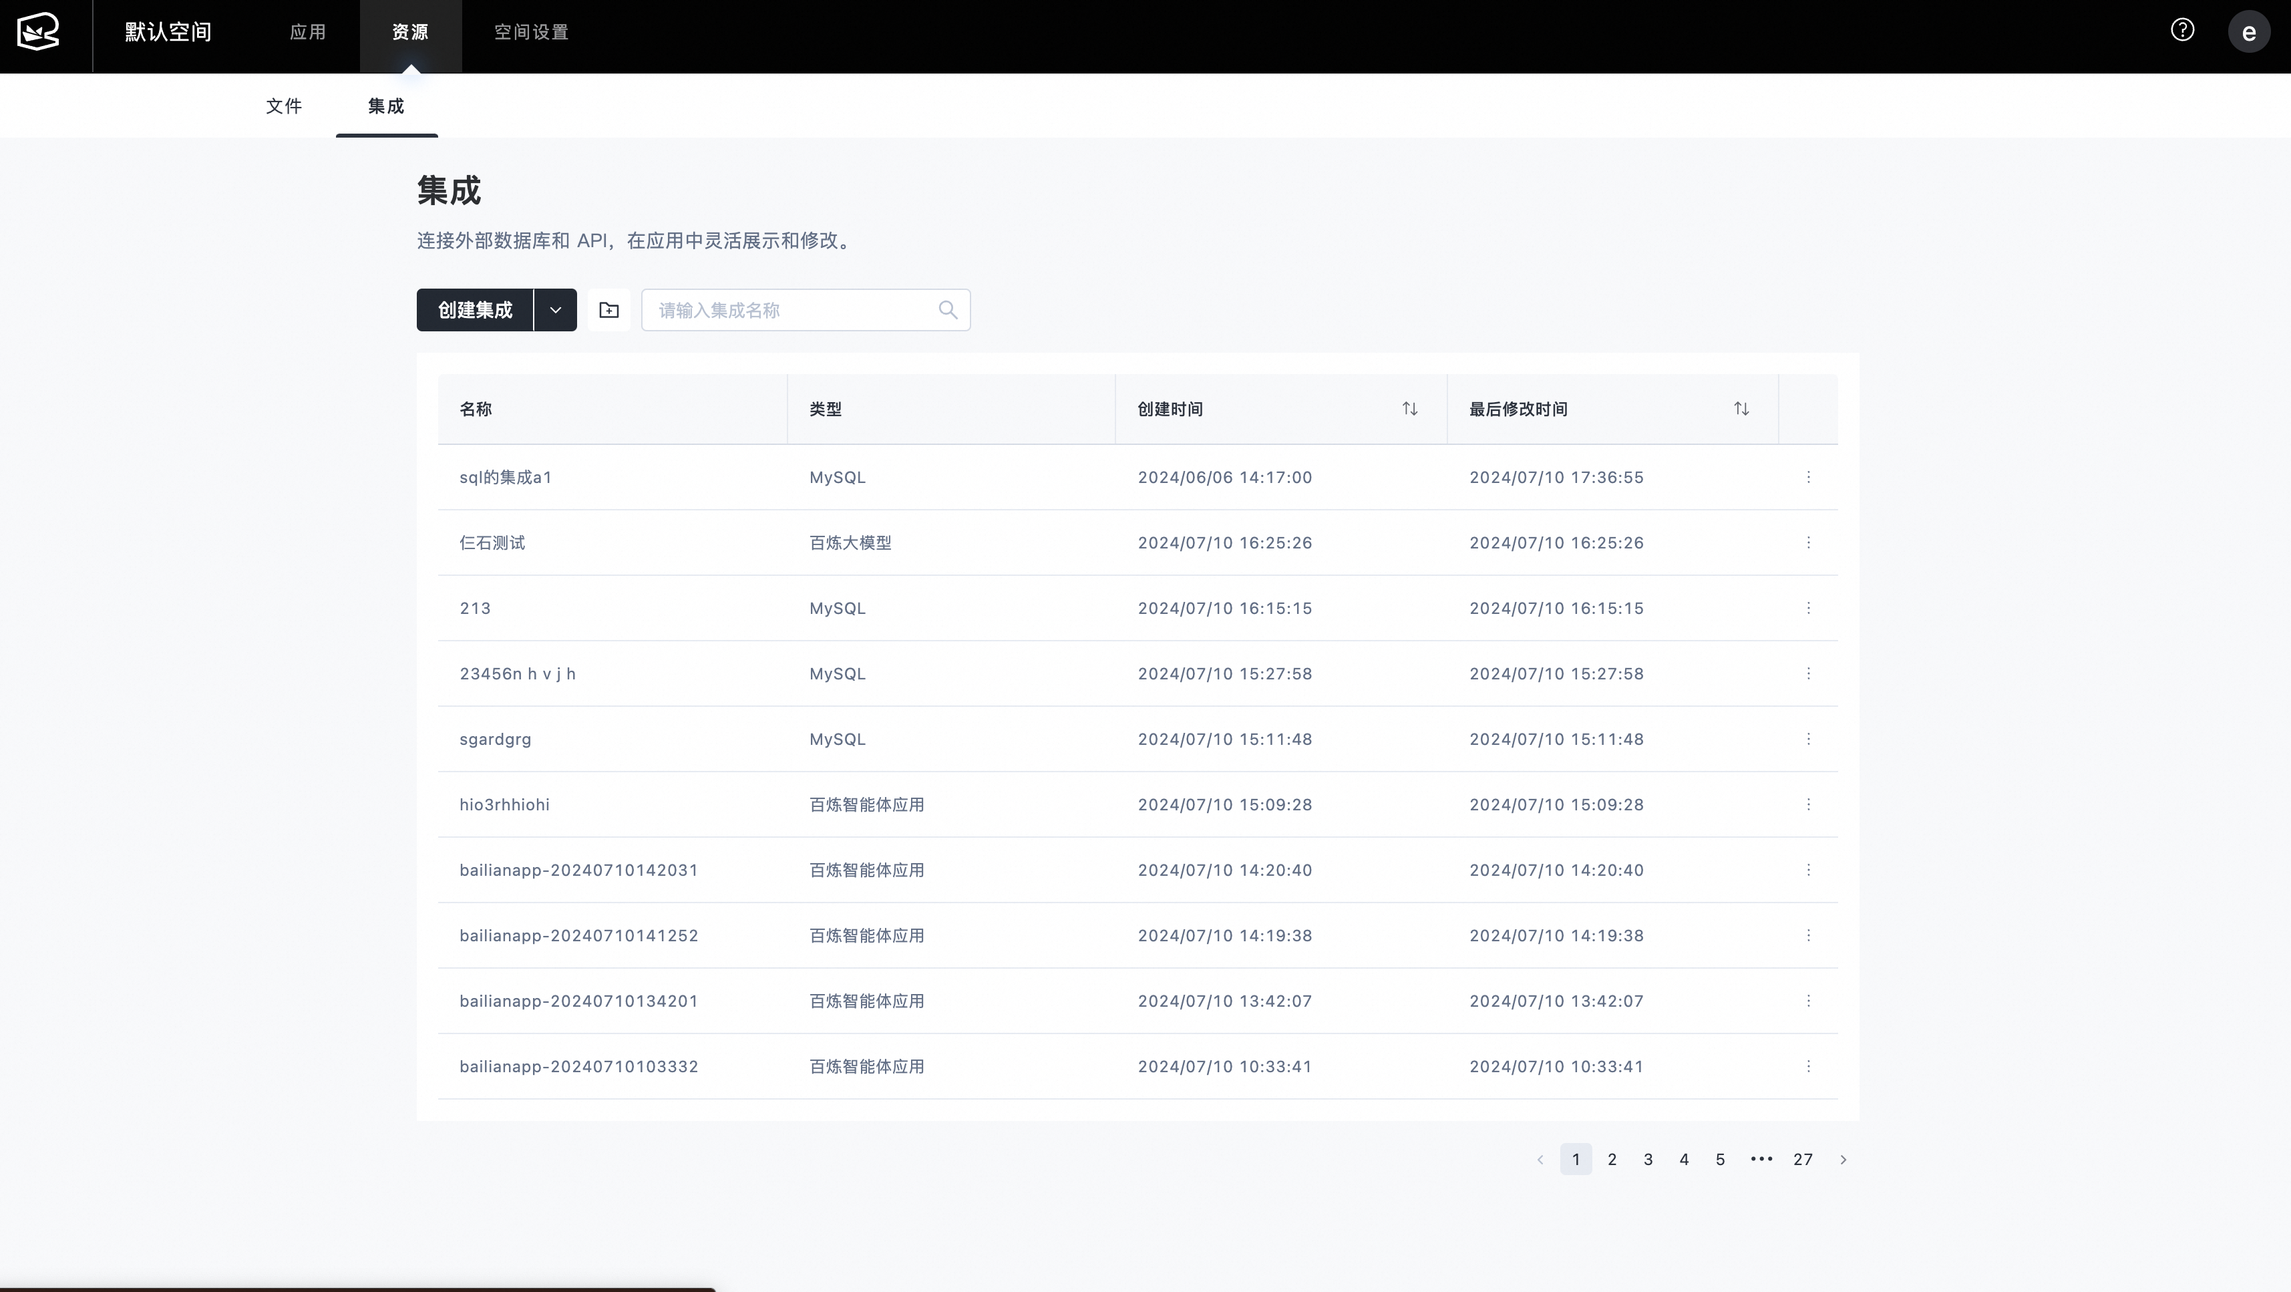
Task: Click modified time 2024/07/10 13:42:07
Action: pyautogui.click(x=1556, y=1001)
